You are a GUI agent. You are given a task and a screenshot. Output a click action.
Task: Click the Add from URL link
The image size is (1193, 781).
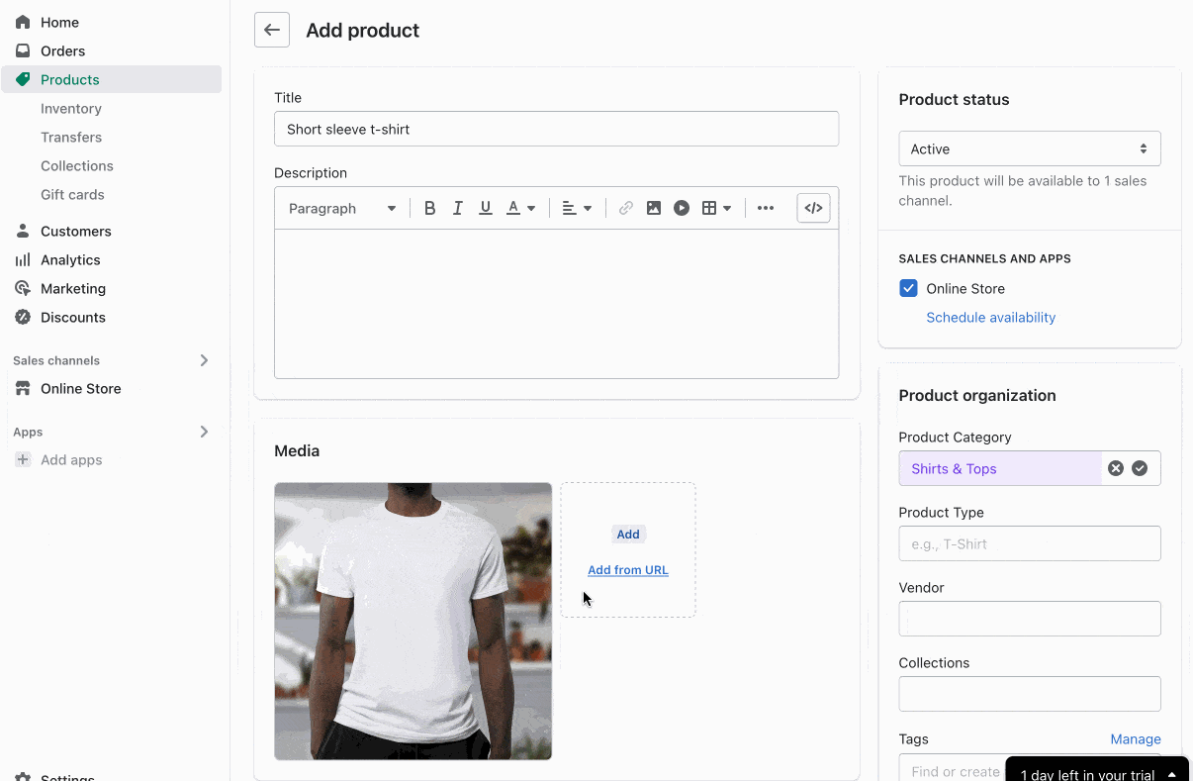click(x=628, y=570)
